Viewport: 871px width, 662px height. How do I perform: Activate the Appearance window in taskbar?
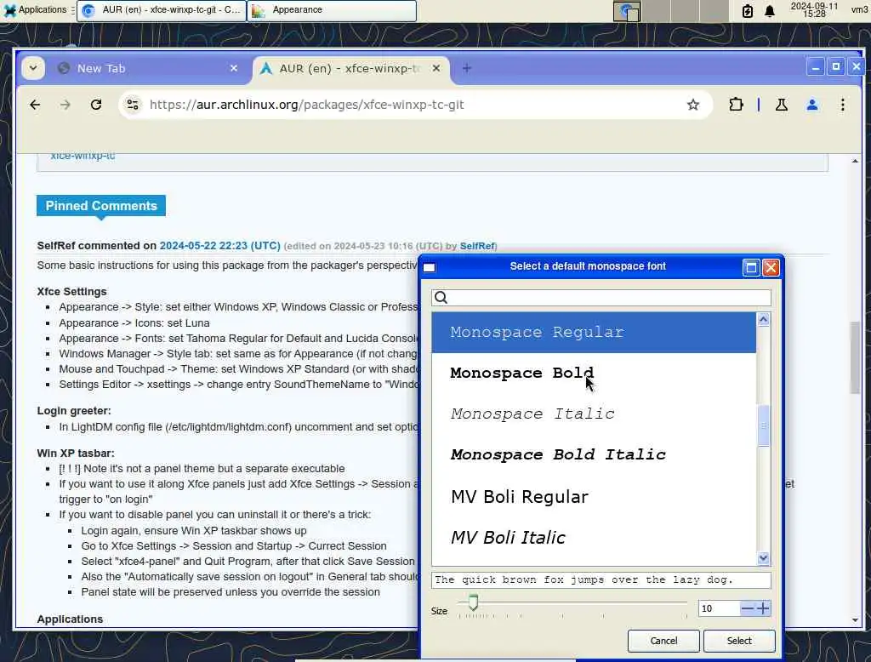[x=332, y=10]
